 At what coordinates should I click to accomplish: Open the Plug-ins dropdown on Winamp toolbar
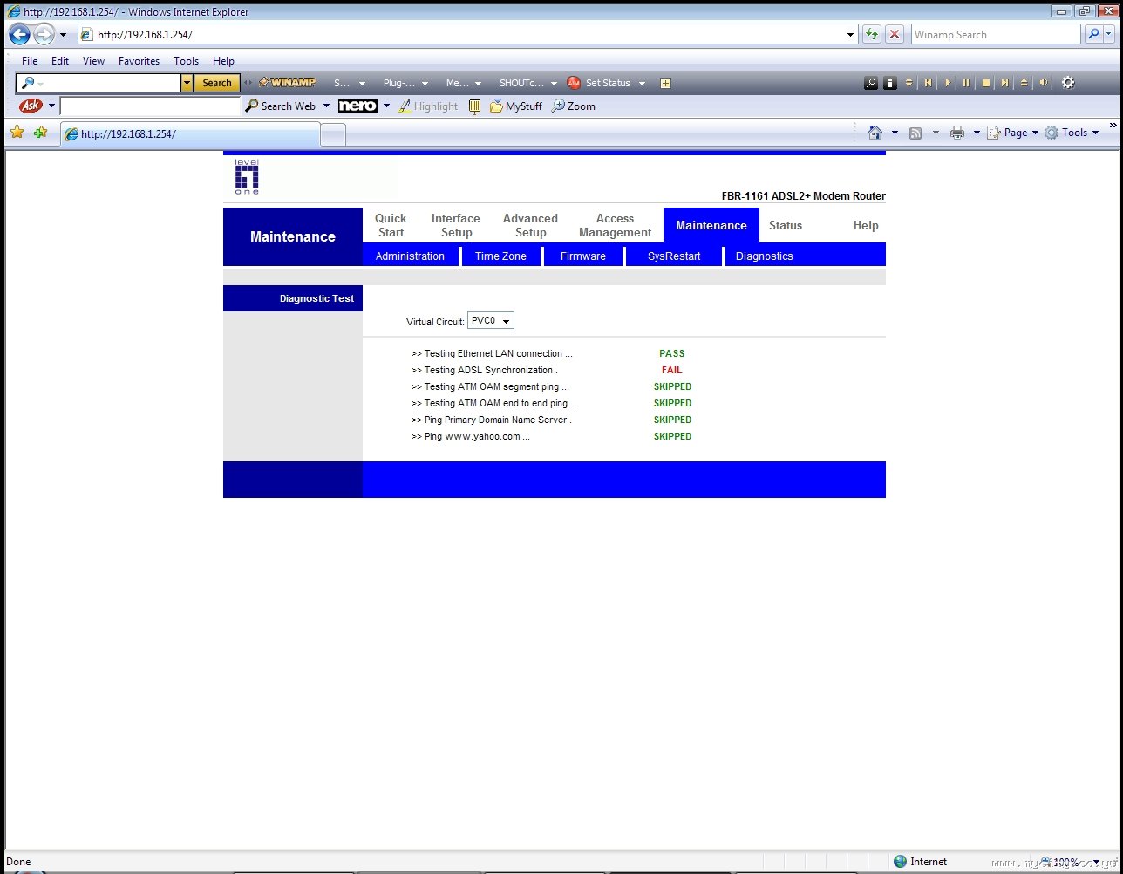(x=425, y=84)
